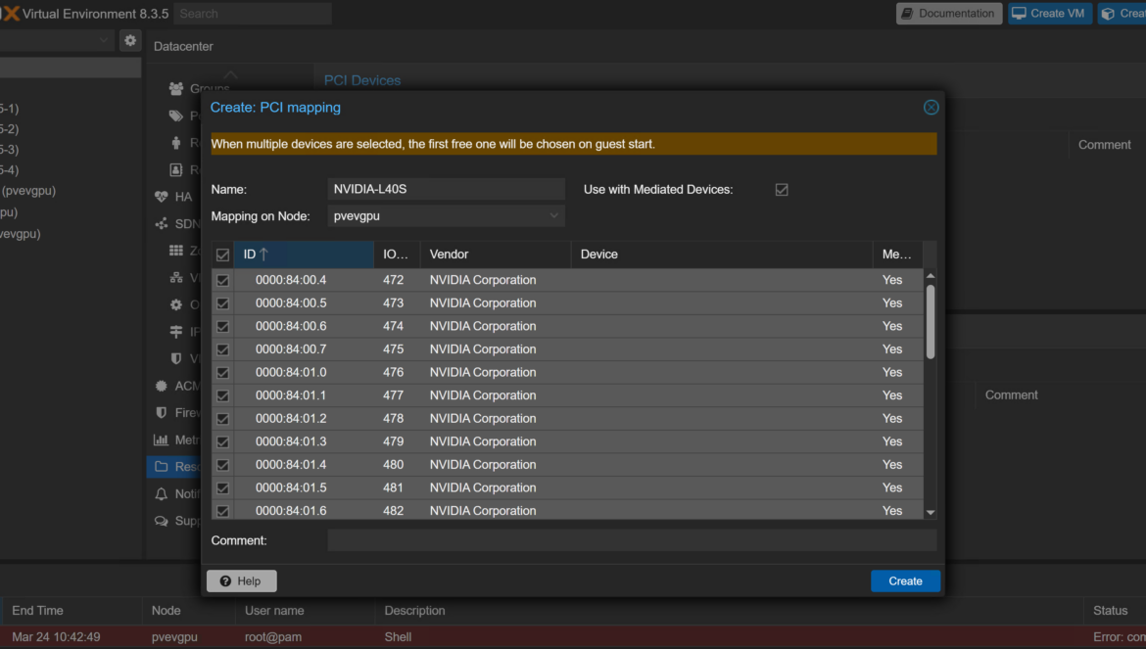Open the view selector dropdown above resource tree
This screenshot has height=649, width=1146.
click(103, 40)
